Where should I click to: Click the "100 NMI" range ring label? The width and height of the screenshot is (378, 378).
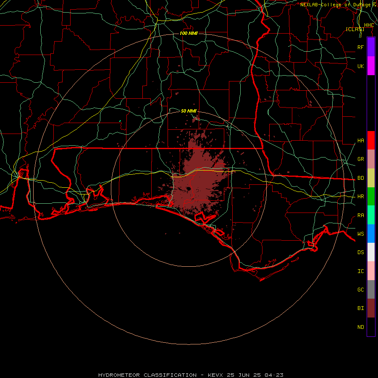[x=189, y=33]
